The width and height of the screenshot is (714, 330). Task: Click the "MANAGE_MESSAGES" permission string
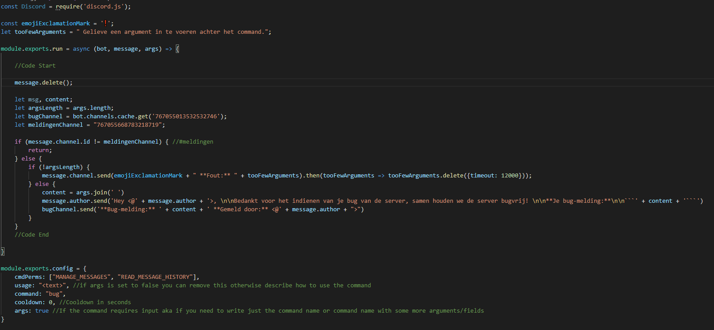click(81, 277)
